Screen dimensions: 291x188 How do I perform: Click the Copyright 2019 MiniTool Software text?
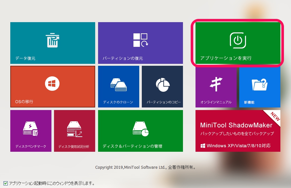145,167
